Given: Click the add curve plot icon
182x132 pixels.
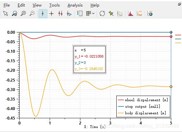Looking at the screenshot, I should 150,13.
